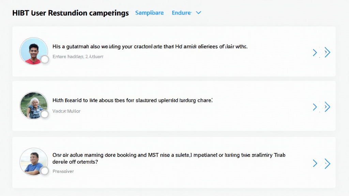Click left chevron arrow in Preasolver card

coord(315,163)
